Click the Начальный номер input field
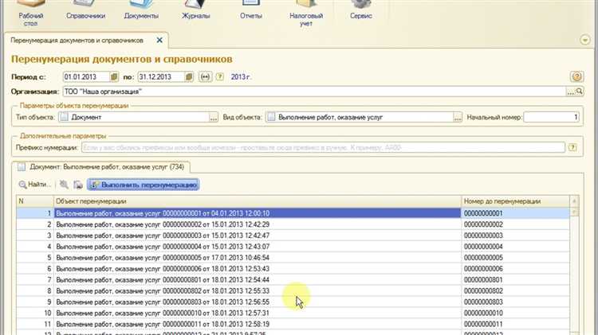 (551, 118)
